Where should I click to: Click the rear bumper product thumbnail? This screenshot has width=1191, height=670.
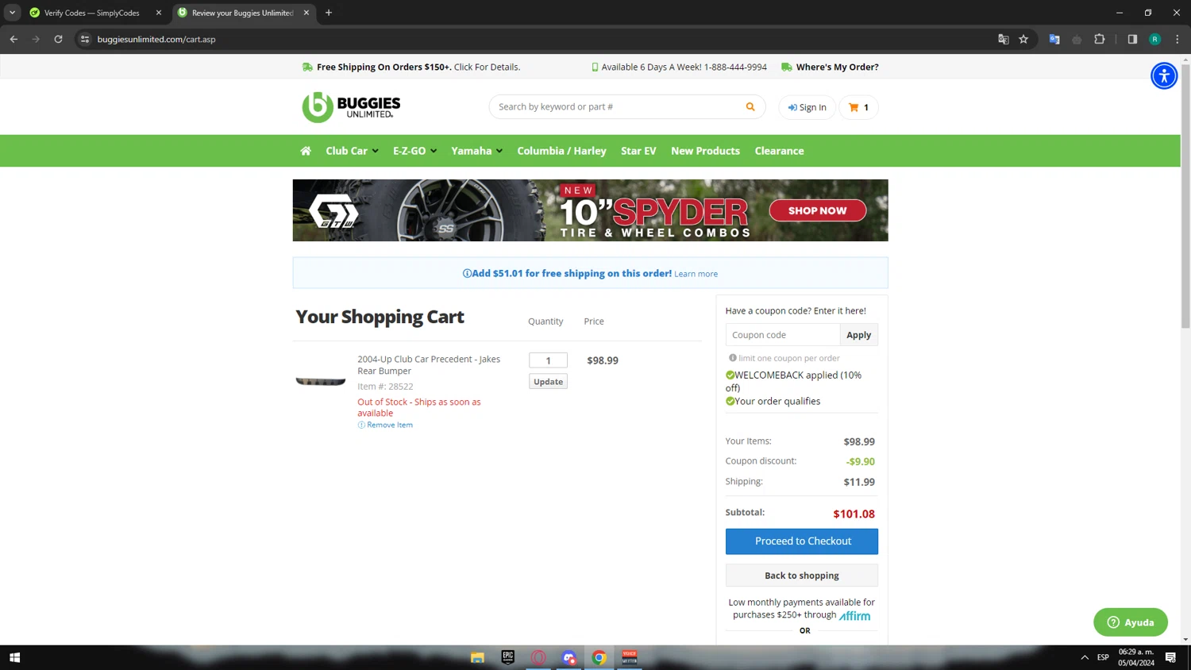pyautogui.click(x=321, y=381)
